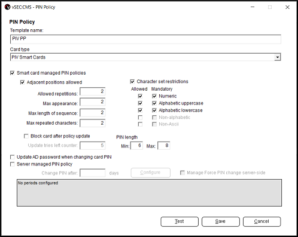Enable Server managed PIN policy checkbox

(13, 164)
